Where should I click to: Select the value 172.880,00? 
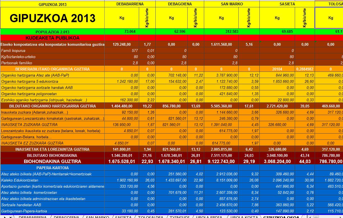221,88
